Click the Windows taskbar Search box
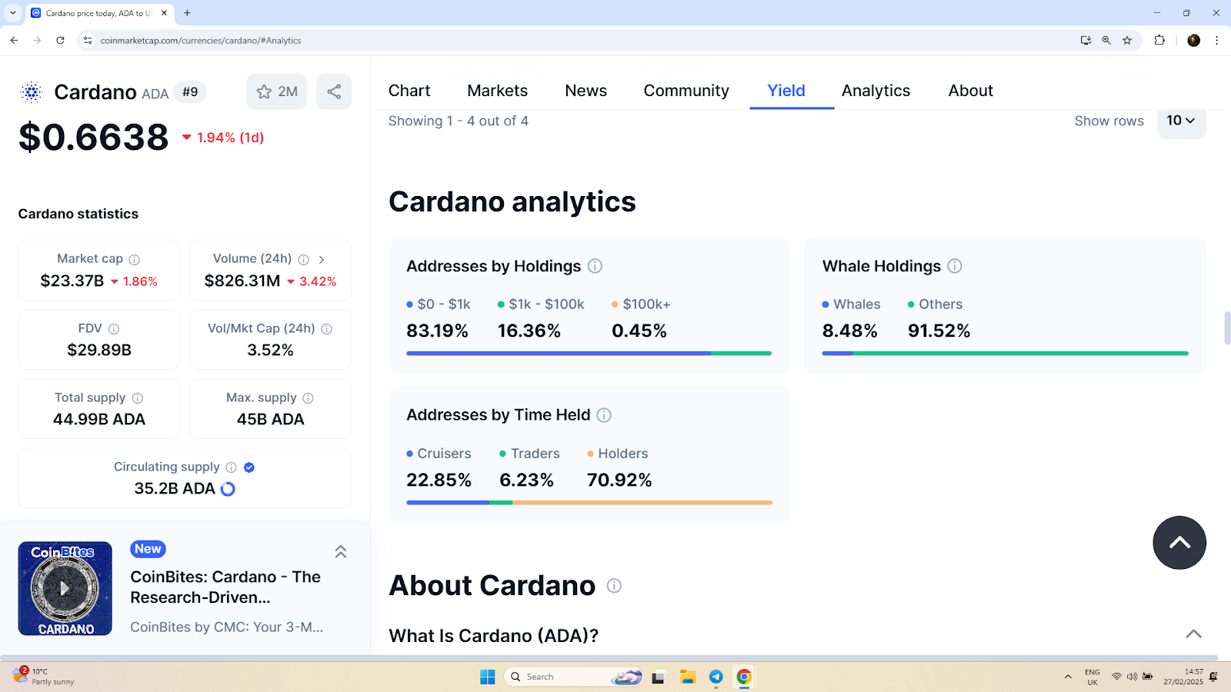The width and height of the screenshot is (1231, 692). pyautogui.click(x=574, y=677)
